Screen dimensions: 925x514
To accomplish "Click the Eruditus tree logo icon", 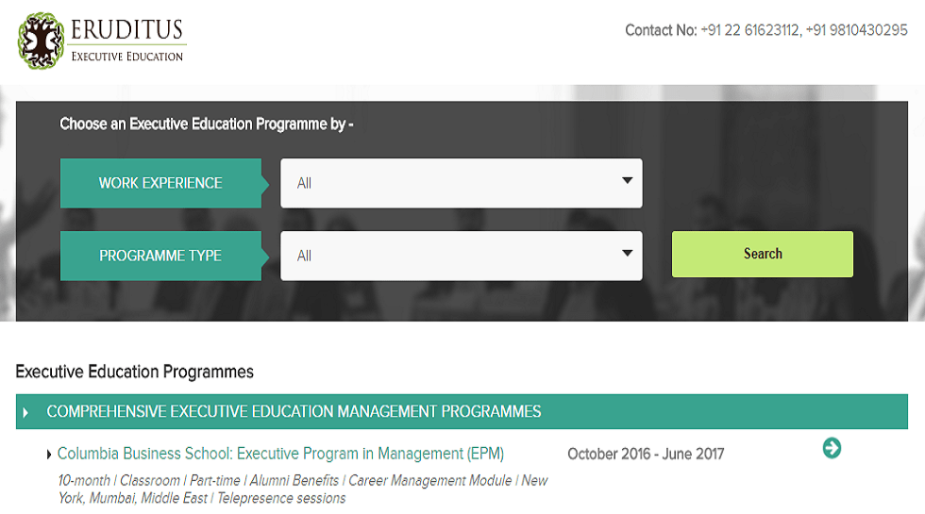I will click(41, 41).
